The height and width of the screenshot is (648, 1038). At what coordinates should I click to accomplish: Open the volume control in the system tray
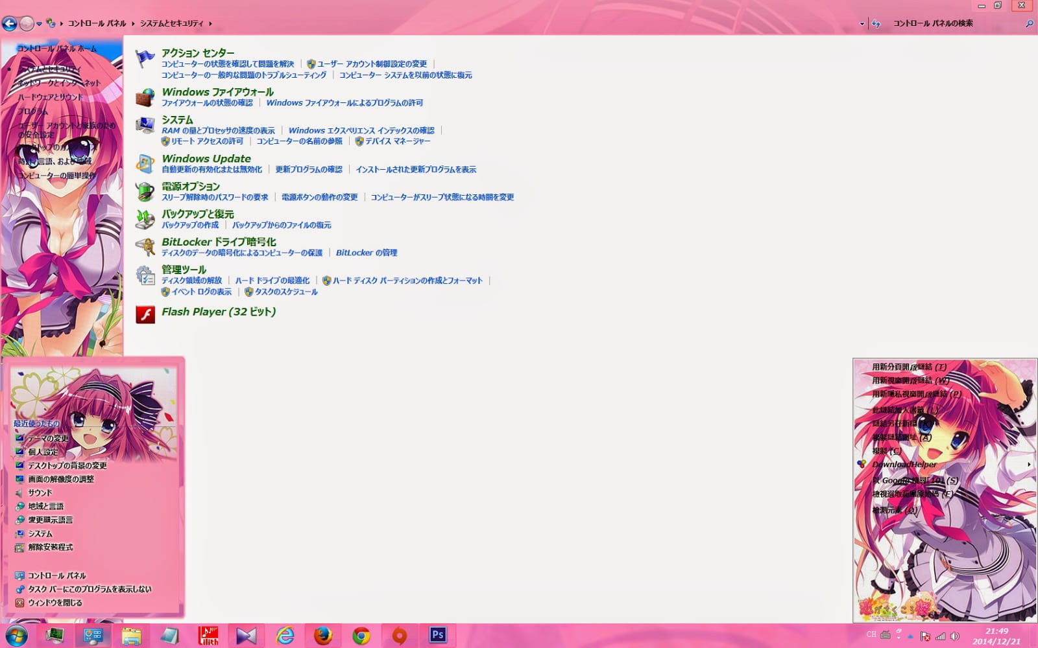(x=954, y=636)
